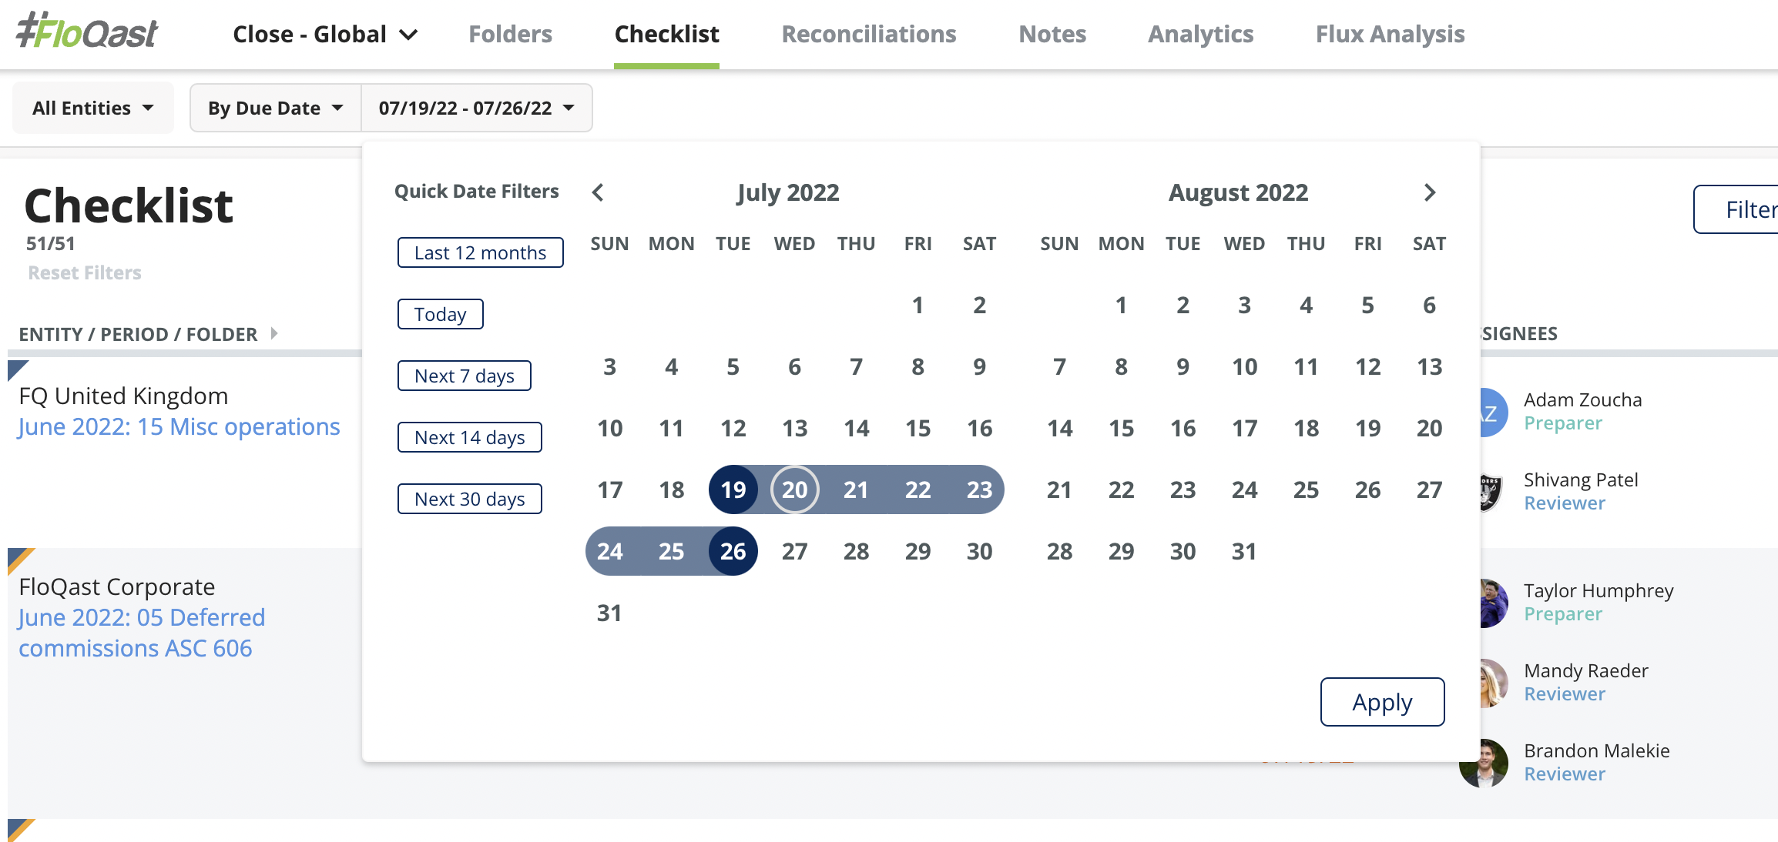
Task: Click Mandy Raeder assignee name
Action: (x=1586, y=670)
